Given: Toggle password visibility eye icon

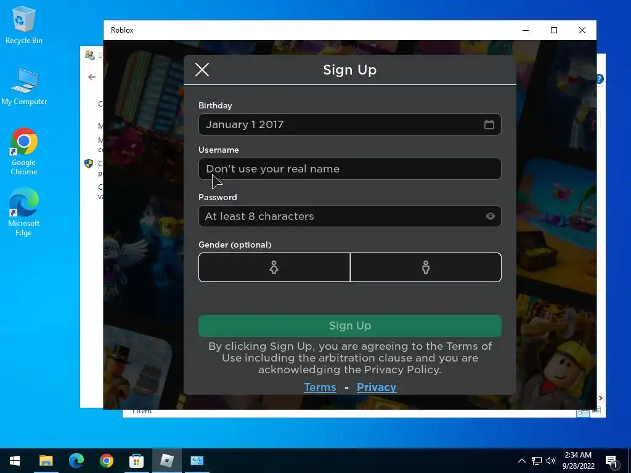Looking at the screenshot, I should pos(490,216).
